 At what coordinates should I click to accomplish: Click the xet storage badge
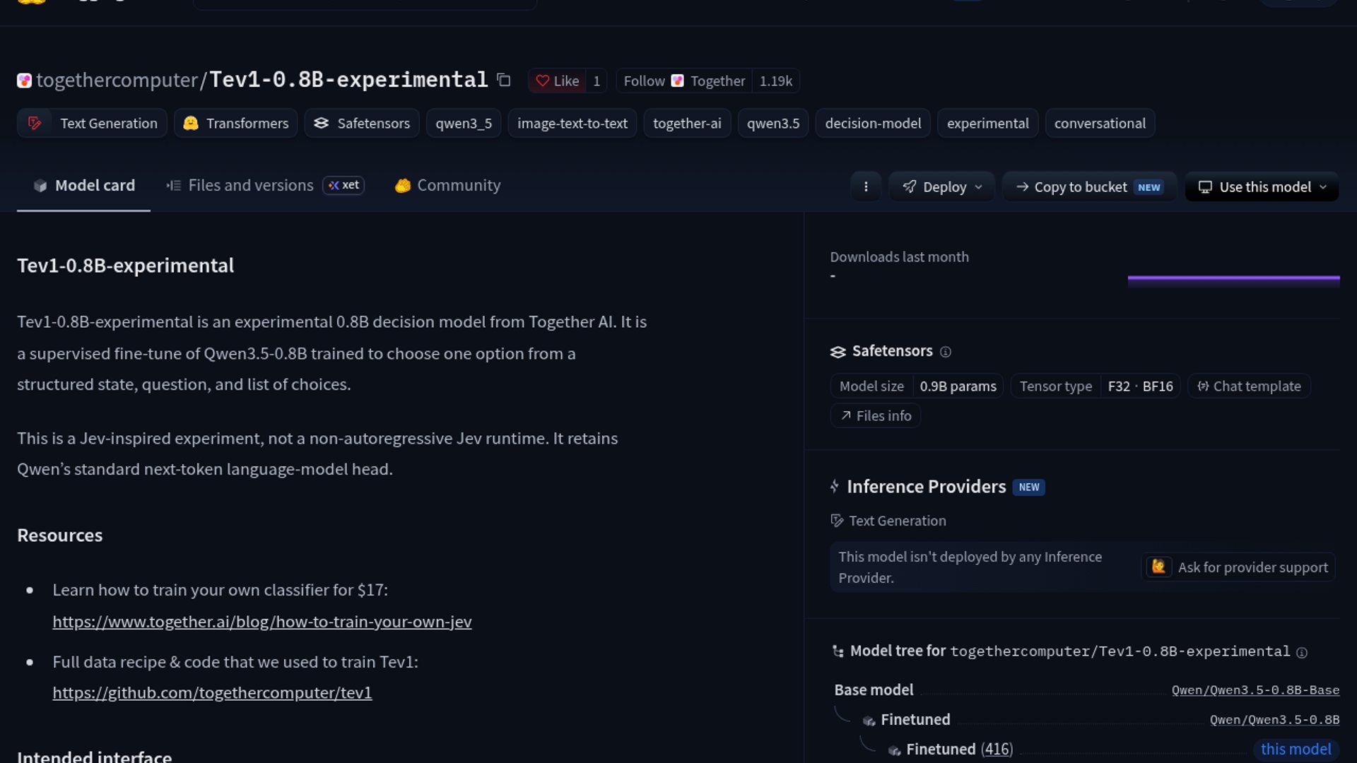(343, 185)
